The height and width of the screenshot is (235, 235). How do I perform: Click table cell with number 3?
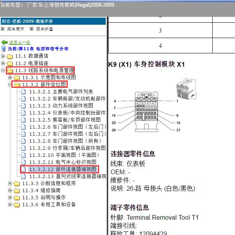click(160, 30)
